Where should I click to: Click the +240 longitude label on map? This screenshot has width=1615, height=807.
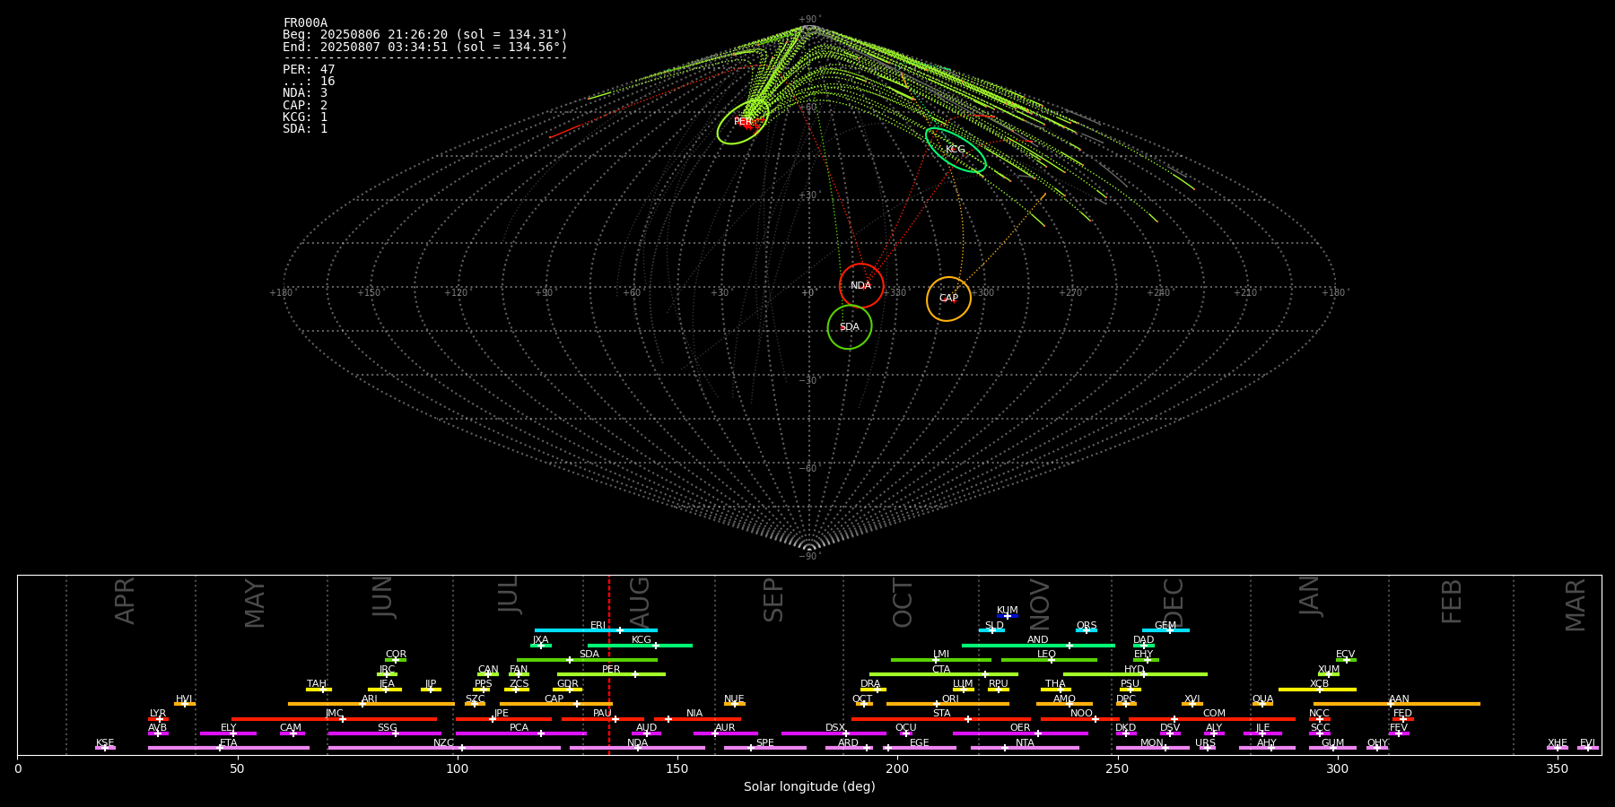tap(1157, 293)
